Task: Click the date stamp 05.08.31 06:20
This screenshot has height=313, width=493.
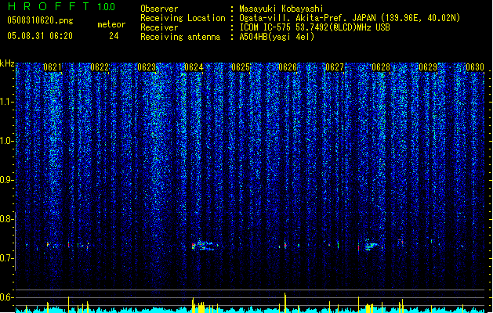Action: point(40,36)
